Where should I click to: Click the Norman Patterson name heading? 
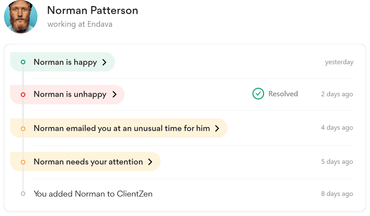click(x=93, y=11)
